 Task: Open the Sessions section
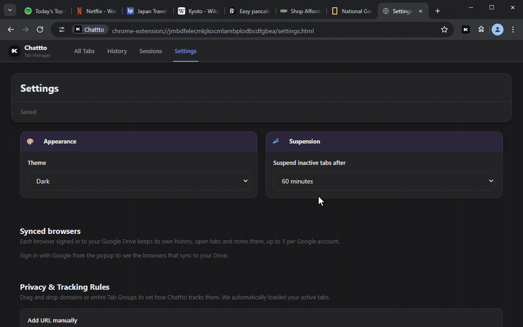(151, 51)
